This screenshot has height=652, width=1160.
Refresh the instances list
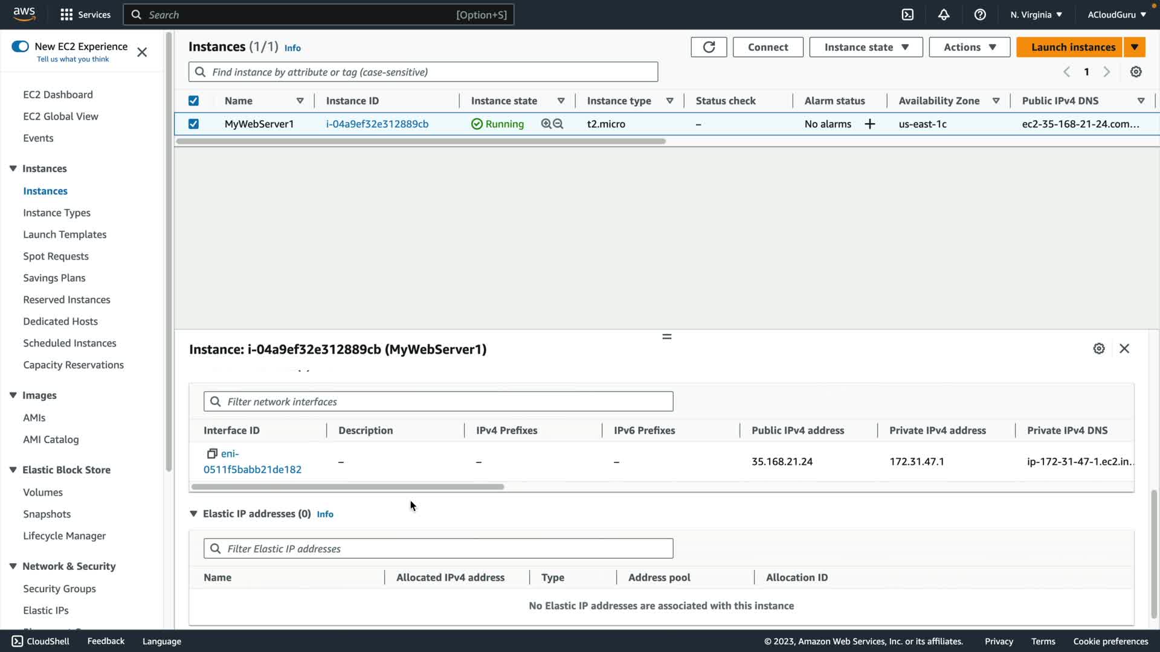coord(709,47)
